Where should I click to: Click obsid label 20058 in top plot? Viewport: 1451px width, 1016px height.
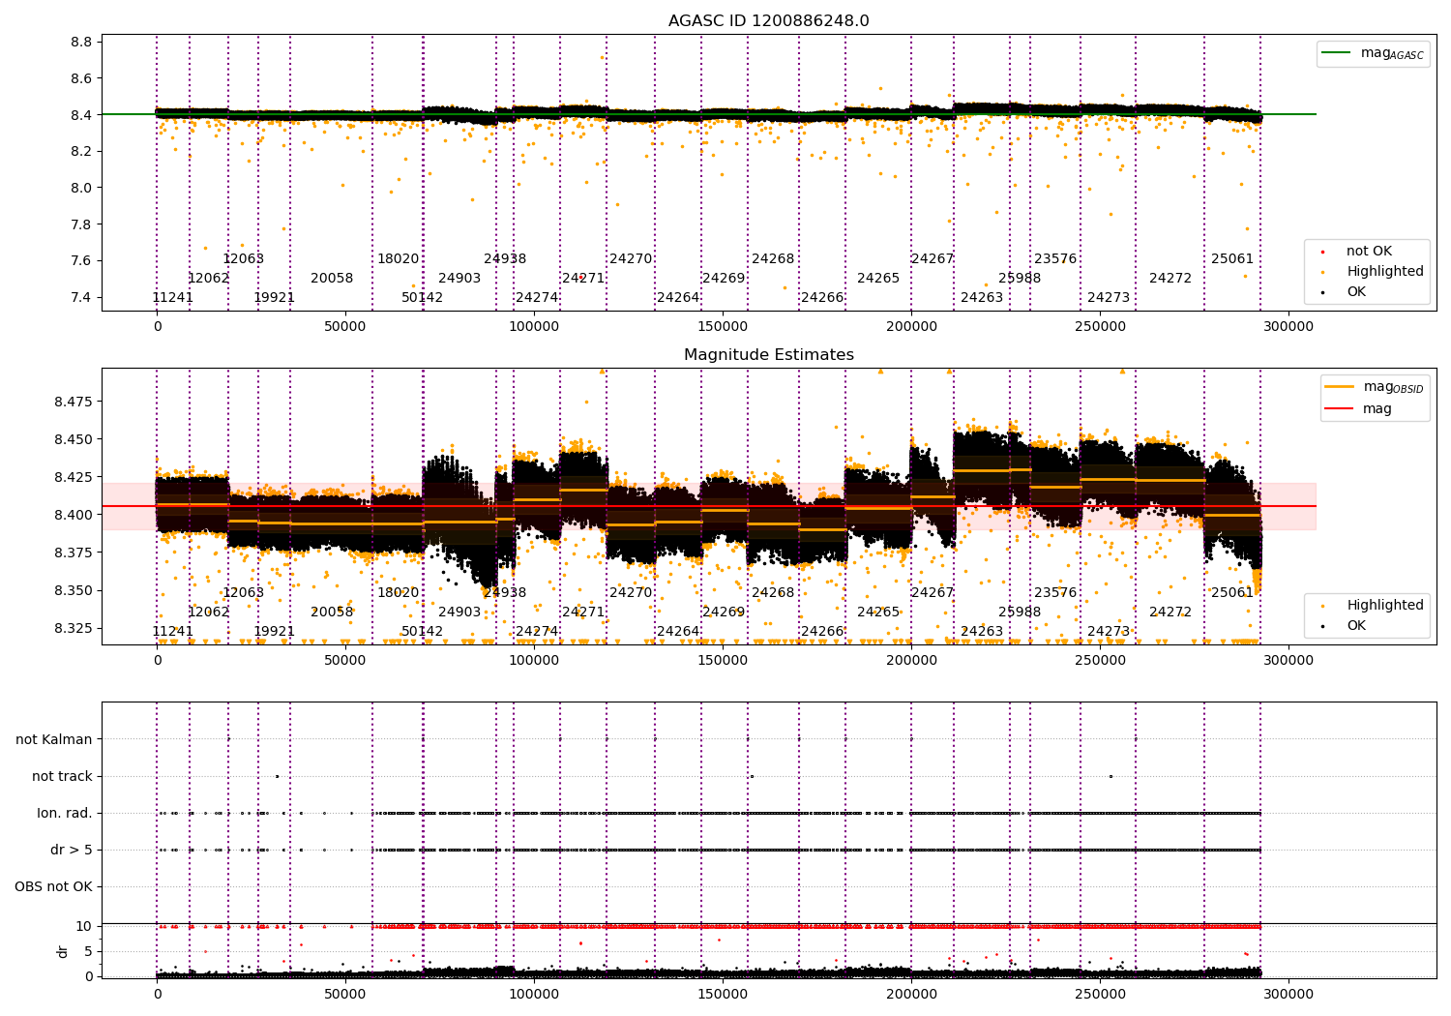[332, 278]
